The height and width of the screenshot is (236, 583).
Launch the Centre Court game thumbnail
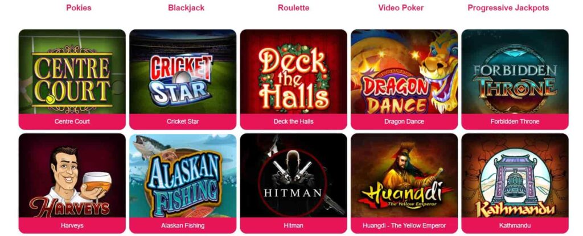click(72, 71)
